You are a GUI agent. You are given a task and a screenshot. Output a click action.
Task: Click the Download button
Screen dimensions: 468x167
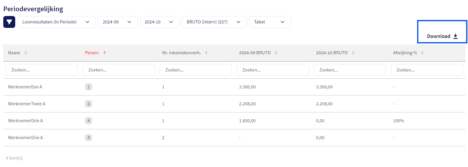[442, 36]
